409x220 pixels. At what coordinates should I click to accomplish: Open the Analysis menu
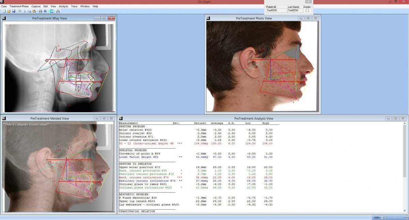[63, 6]
